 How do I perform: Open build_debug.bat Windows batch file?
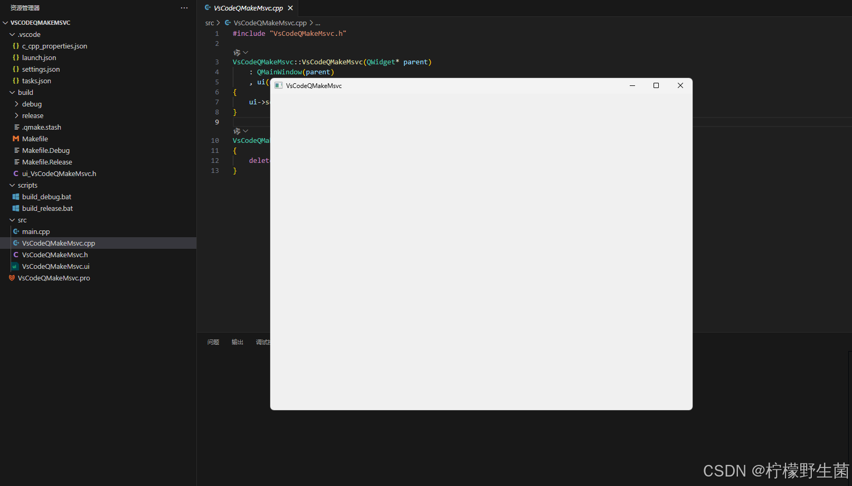pos(46,197)
